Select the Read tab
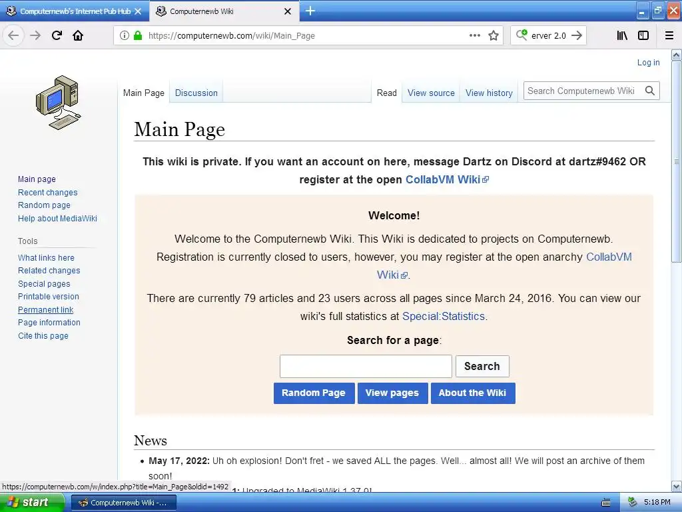Screen dimensions: 682x512 point(387,93)
